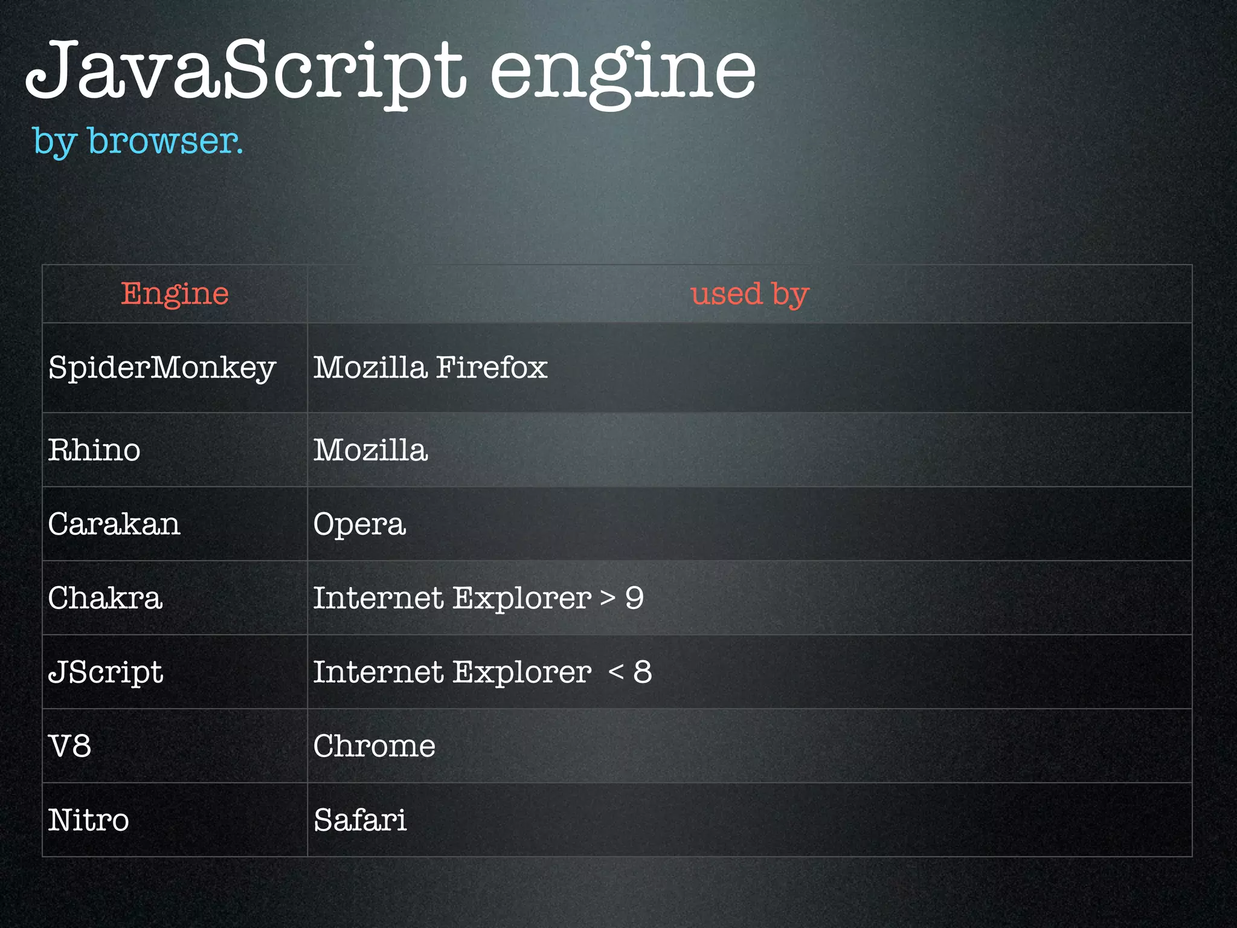Click the 'SpiderMonkey' cell
Screen dimensions: 1237x928
175,368
